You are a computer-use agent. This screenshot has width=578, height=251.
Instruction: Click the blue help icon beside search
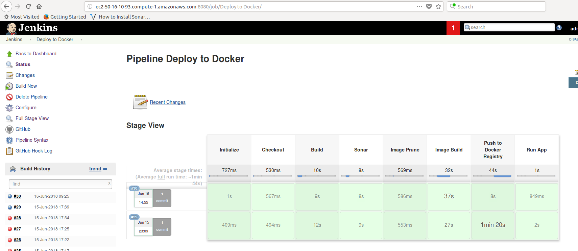559,28
